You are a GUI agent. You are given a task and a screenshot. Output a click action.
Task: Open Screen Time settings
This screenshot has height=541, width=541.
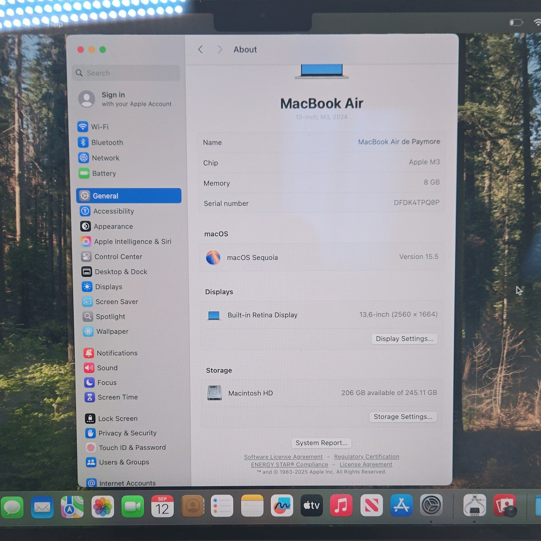(111, 397)
